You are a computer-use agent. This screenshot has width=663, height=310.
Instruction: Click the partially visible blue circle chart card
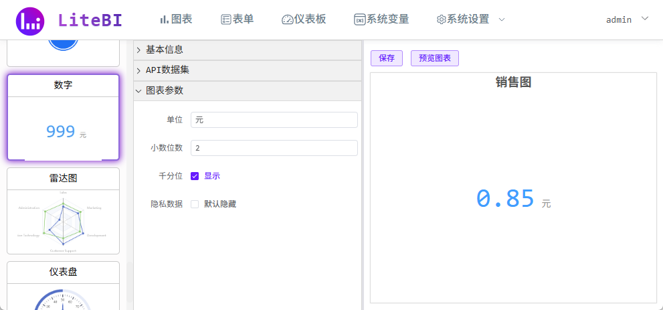[x=64, y=54]
